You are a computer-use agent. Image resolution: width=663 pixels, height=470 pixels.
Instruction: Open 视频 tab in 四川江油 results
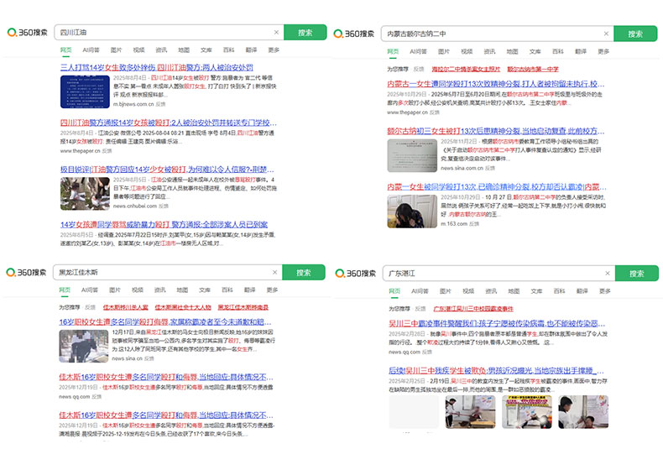pos(138,50)
